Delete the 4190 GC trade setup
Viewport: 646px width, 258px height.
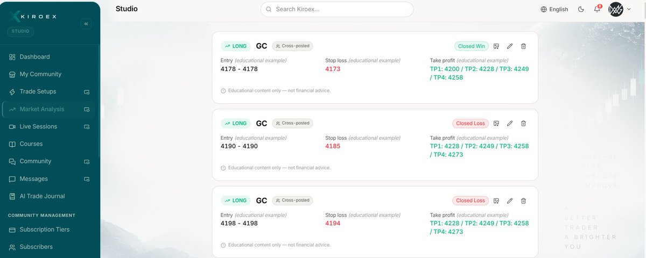[x=523, y=123]
